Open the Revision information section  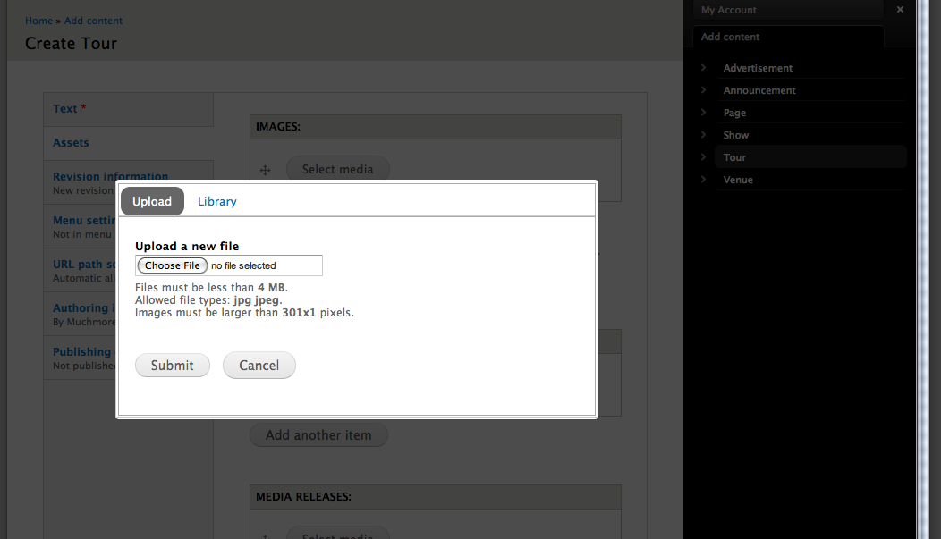109,176
